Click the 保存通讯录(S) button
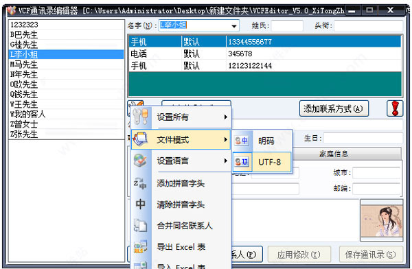412x269 pixels. coord(371,255)
